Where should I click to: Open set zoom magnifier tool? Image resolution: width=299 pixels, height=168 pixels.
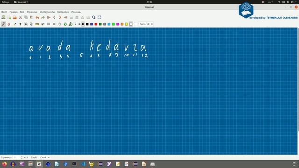tap(93, 17)
